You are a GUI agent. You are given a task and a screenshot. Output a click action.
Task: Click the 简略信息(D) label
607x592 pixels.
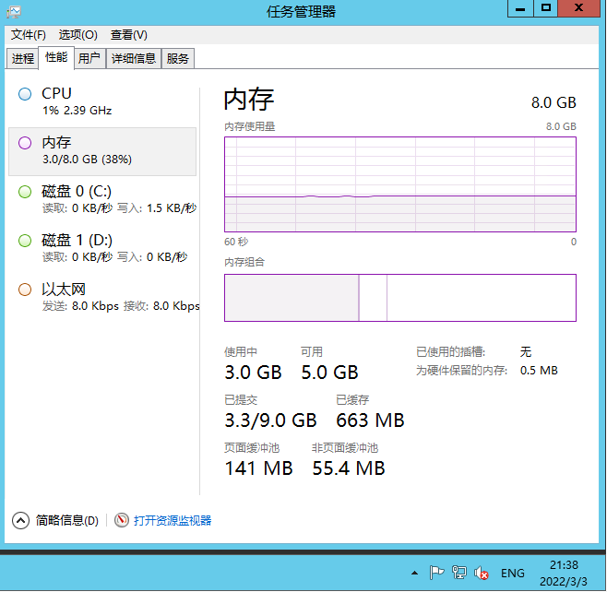click(x=67, y=520)
